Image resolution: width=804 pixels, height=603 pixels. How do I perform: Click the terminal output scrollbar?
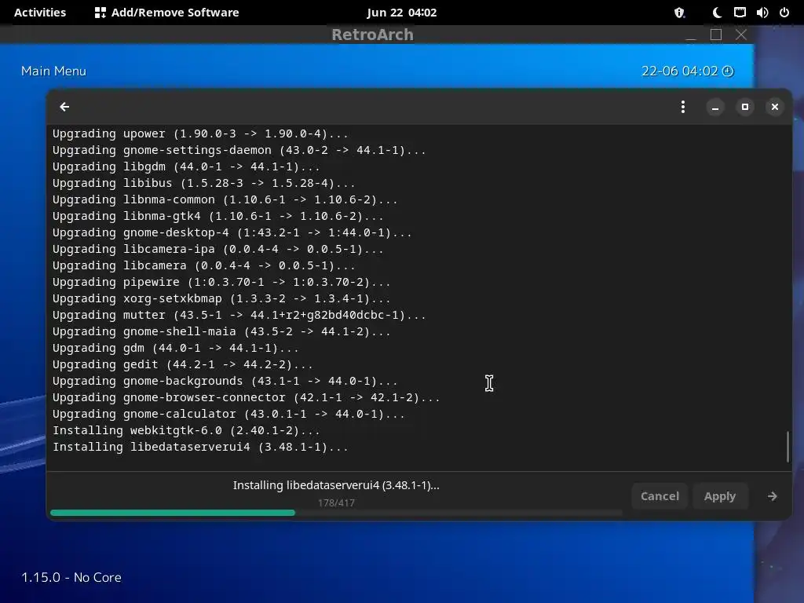(x=788, y=447)
